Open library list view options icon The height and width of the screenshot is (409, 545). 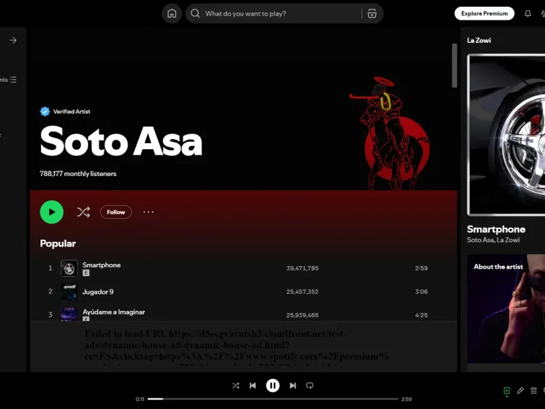coord(13,80)
